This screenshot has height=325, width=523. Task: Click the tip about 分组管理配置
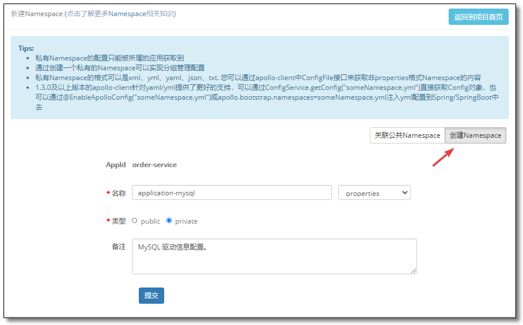coord(120,68)
